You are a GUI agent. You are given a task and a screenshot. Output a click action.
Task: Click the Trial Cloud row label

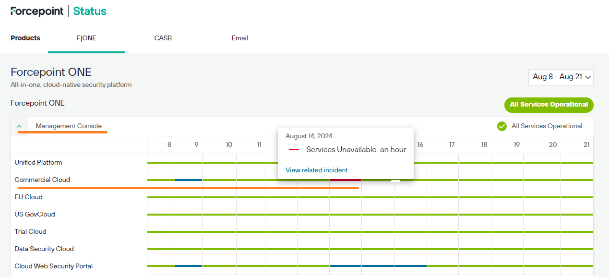click(x=30, y=231)
